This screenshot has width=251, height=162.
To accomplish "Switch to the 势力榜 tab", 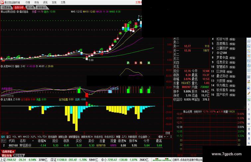I will pos(30,7).
